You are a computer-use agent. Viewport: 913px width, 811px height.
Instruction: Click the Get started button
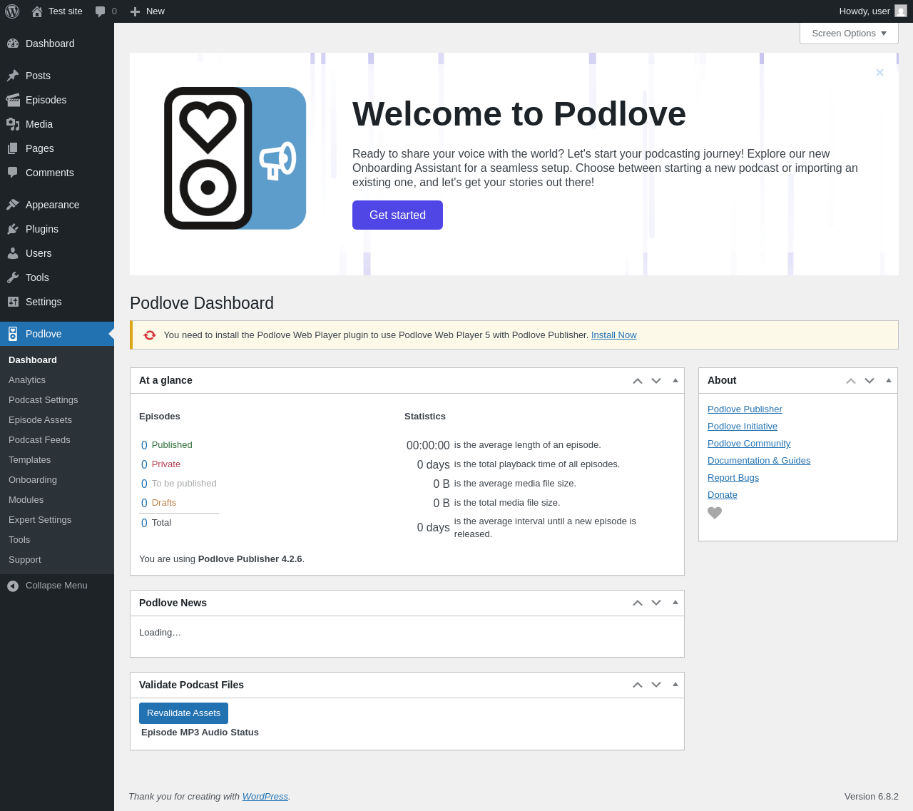coord(397,215)
